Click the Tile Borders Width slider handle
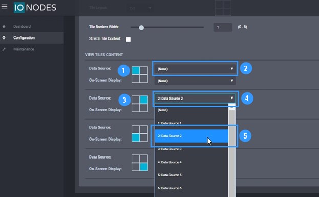Screen dimensions: 319x197 click(x=141, y=28)
